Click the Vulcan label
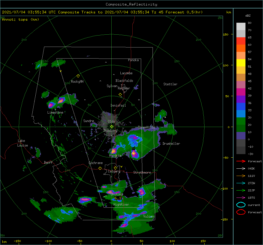The height and width of the screenshot is (245, 263). click(x=148, y=216)
